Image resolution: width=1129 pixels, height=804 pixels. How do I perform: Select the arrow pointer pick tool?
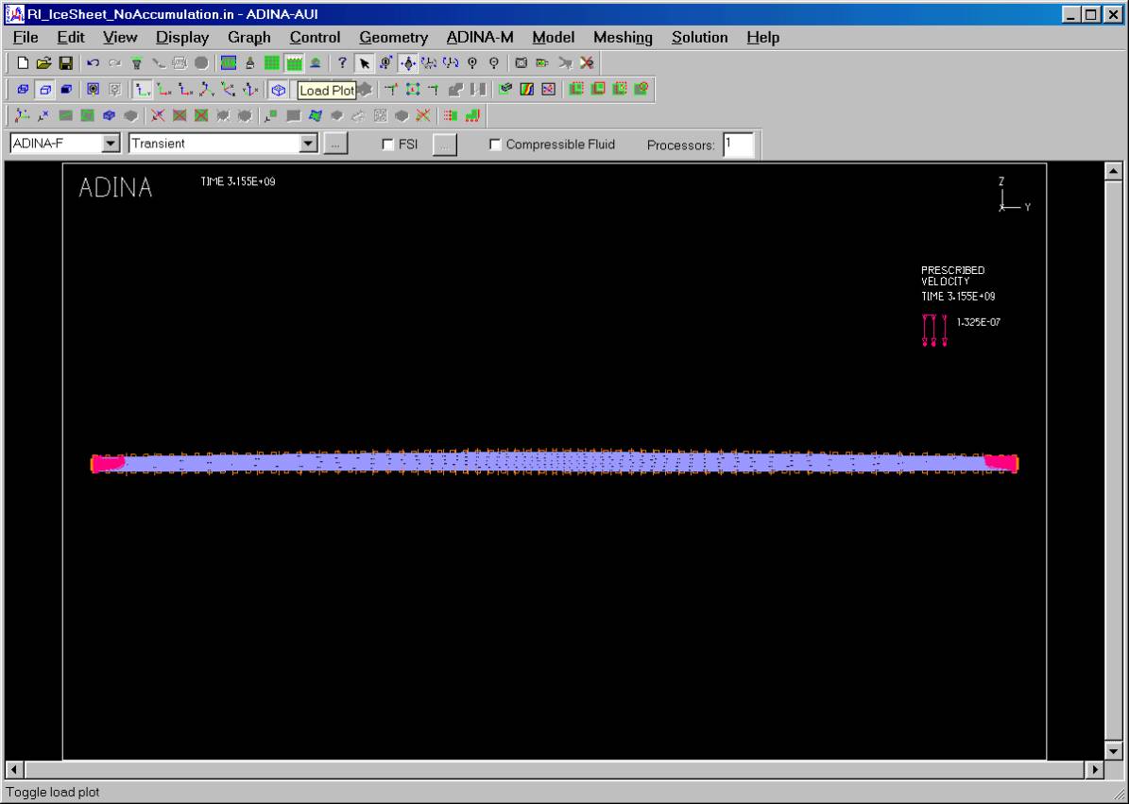[x=364, y=63]
